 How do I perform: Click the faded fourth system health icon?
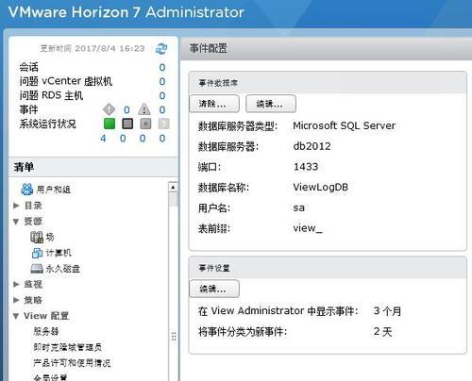pyautogui.click(x=164, y=124)
